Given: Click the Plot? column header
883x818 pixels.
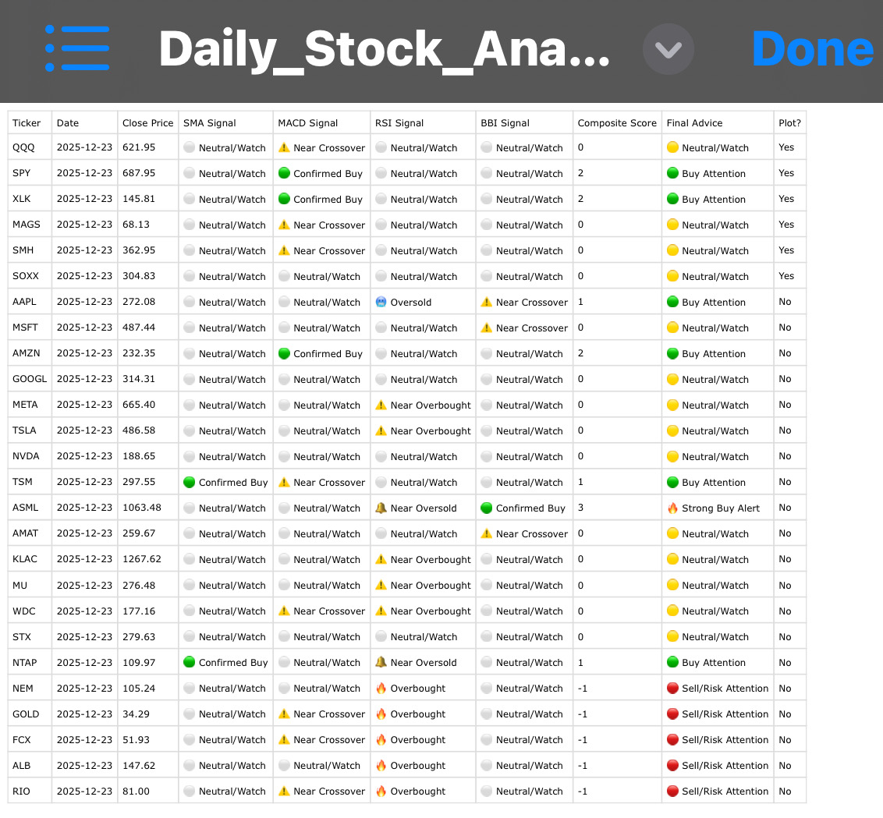Looking at the screenshot, I should pos(790,122).
